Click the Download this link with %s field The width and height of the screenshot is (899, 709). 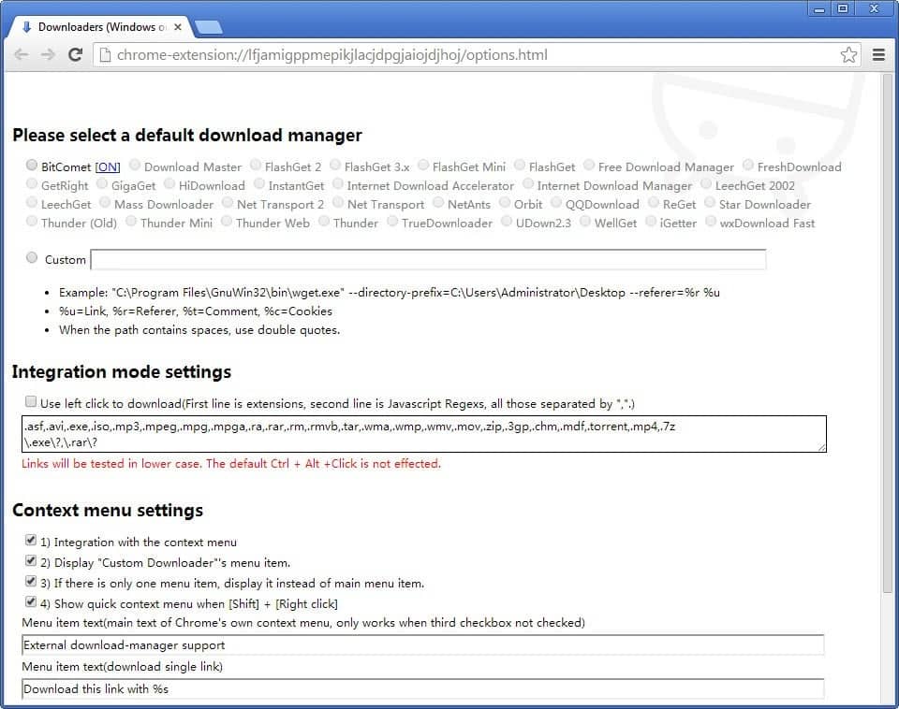point(423,689)
